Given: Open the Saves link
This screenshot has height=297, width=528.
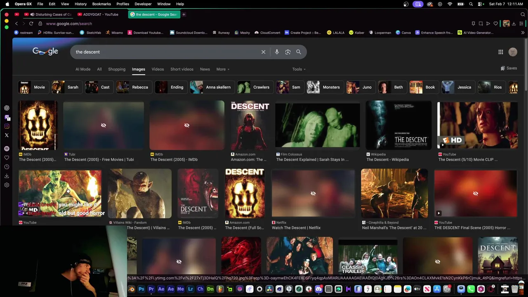Looking at the screenshot, I should tap(509, 68).
